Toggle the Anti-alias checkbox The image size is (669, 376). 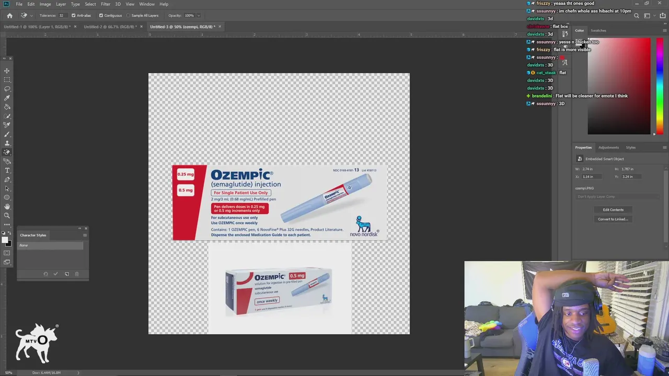[x=73, y=16]
